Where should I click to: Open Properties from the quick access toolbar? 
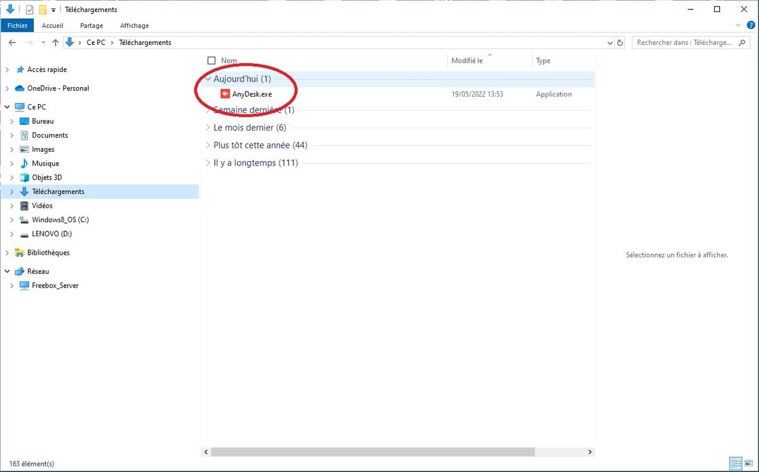click(30, 9)
